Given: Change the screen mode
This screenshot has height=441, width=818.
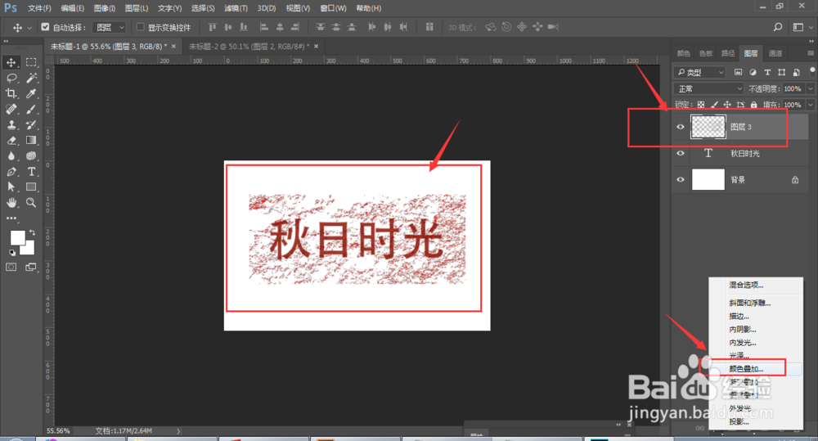Looking at the screenshot, I should [x=31, y=268].
